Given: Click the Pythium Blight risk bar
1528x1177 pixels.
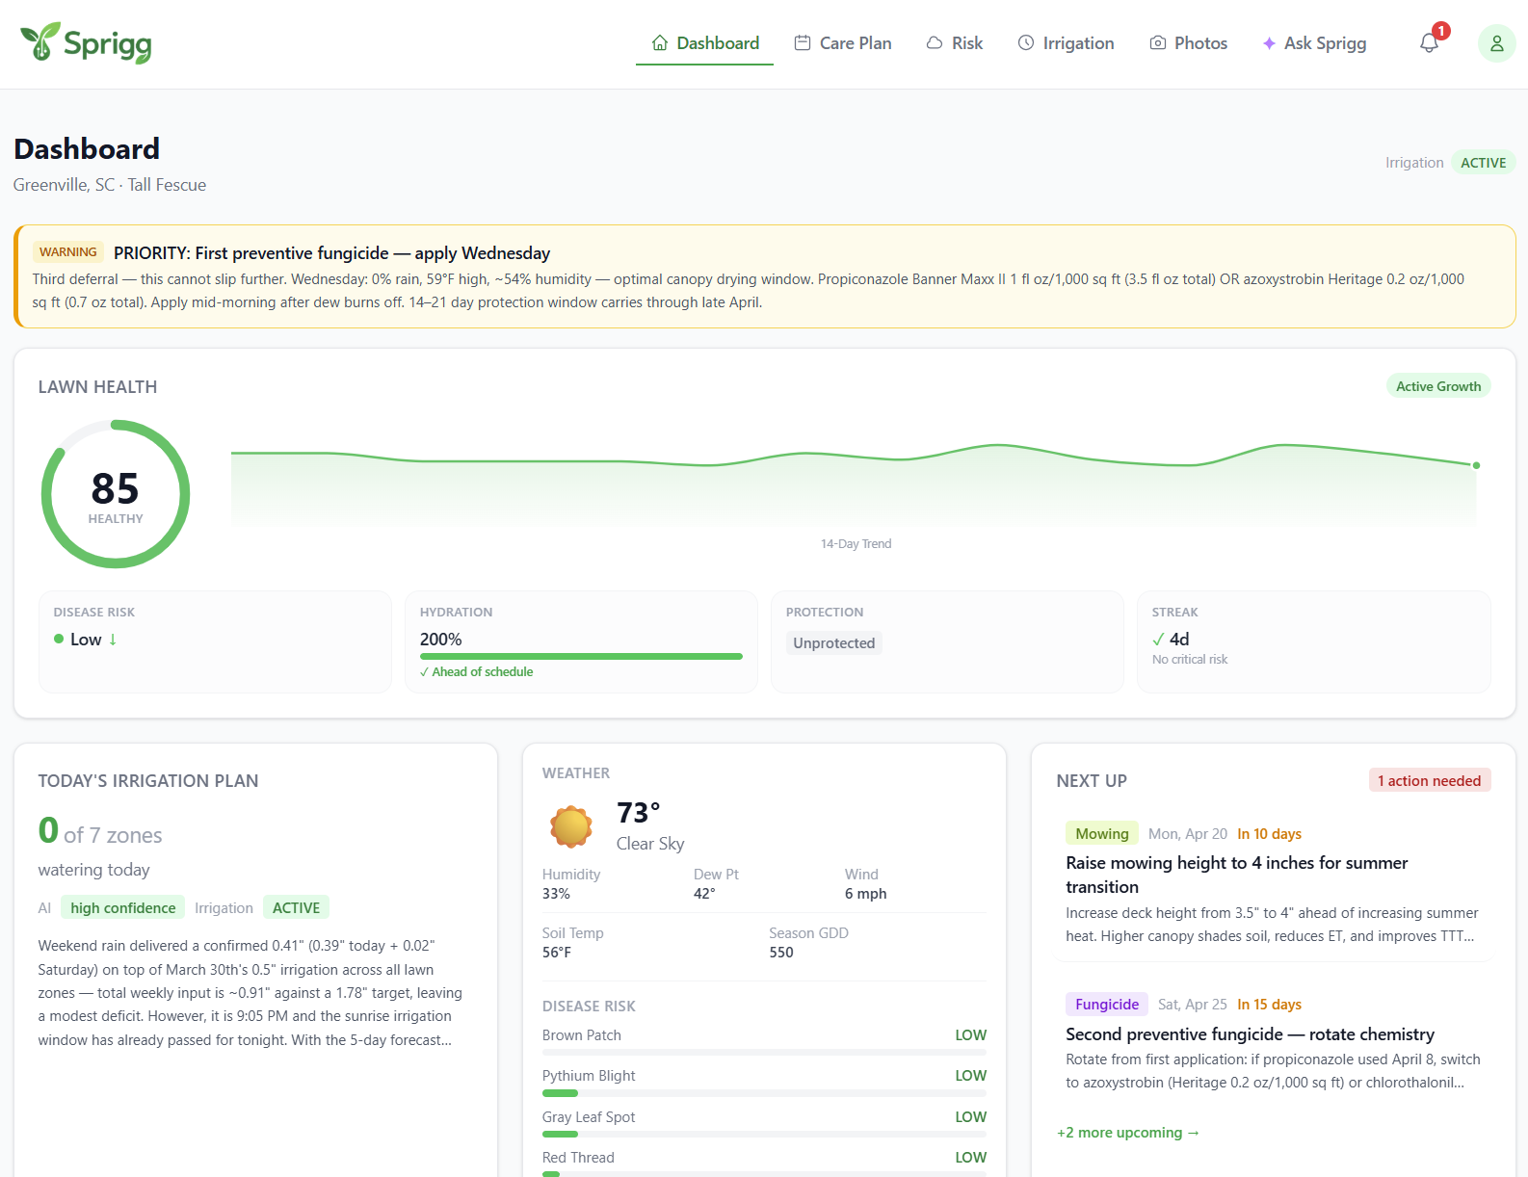Looking at the screenshot, I should [x=764, y=1093].
